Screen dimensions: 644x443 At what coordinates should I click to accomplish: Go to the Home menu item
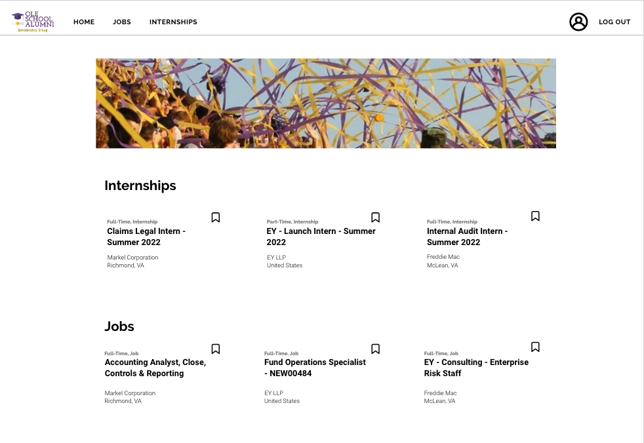(84, 22)
